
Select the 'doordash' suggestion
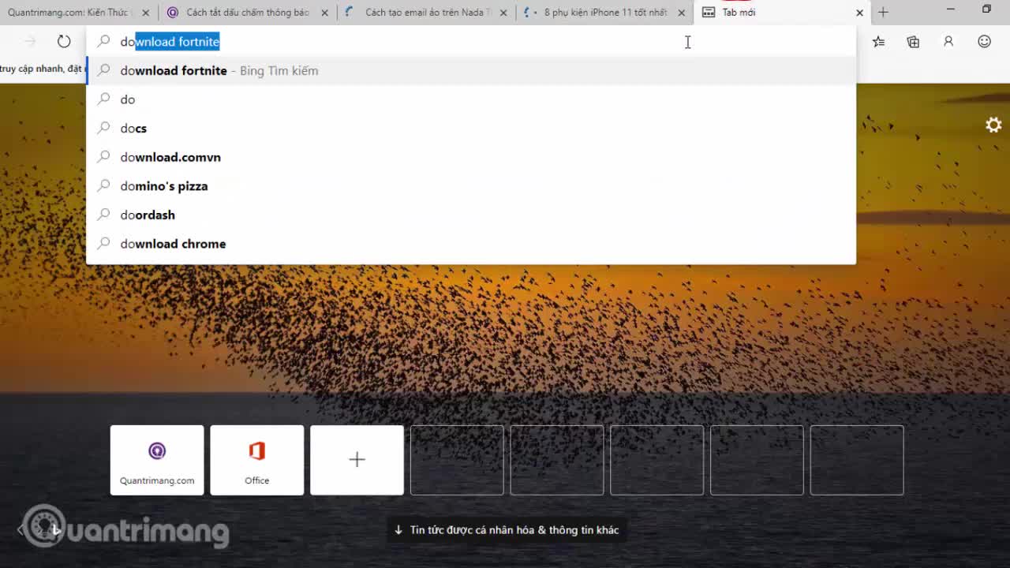coord(471,215)
